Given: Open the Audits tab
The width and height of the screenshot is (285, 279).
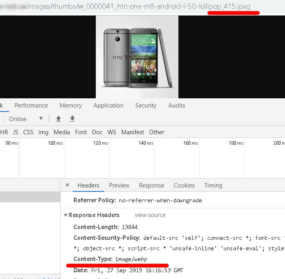Looking at the screenshot, I should point(177,106).
